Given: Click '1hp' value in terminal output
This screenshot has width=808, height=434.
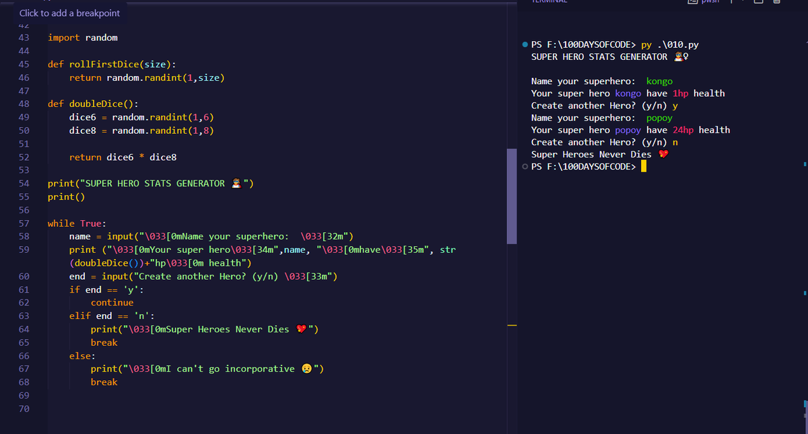Looking at the screenshot, I should [x=680, y=94].
